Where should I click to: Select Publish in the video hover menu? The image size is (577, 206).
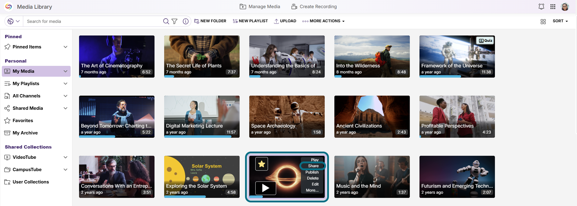(312, 172)
